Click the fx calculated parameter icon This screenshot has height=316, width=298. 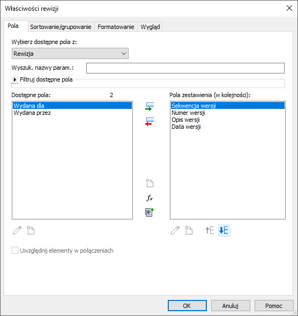[x=150, y=198]
